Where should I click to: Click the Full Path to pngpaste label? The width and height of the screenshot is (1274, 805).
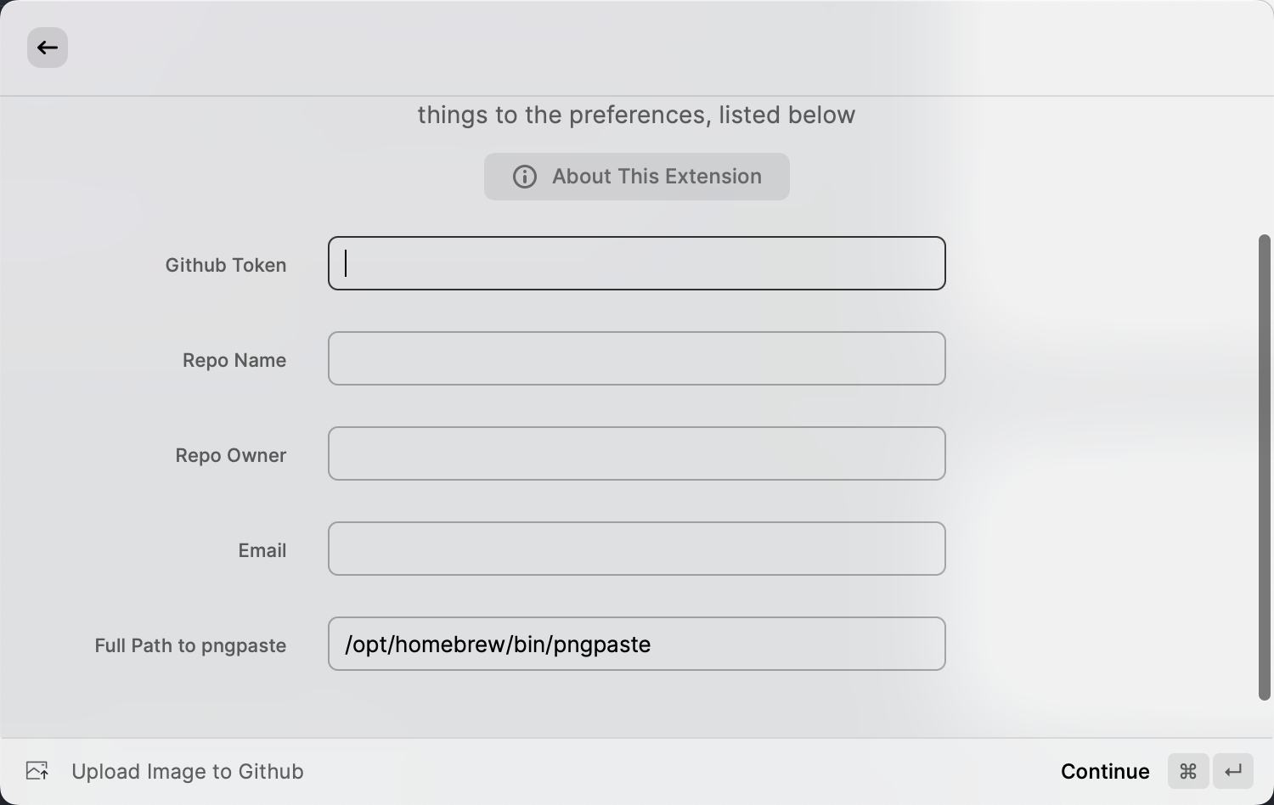tap(190, 645)
